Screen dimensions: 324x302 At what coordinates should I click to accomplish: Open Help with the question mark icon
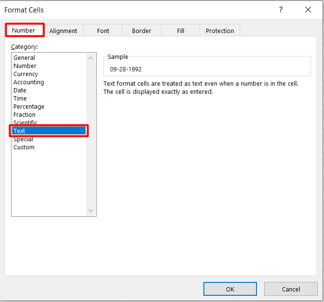[x=280, y=10]
